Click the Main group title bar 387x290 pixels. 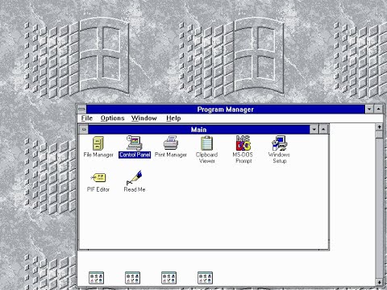coord(199,130)
